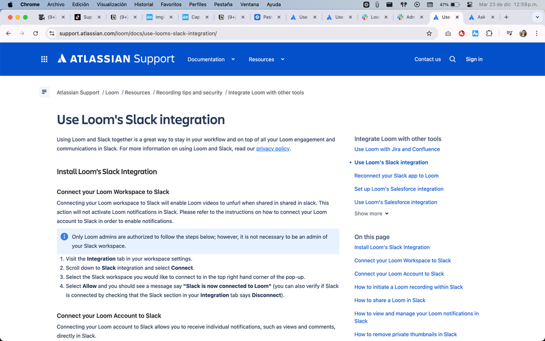Open the search magnifier in the header
Viewport: 545px width, 341px height.
coord(452,59)
